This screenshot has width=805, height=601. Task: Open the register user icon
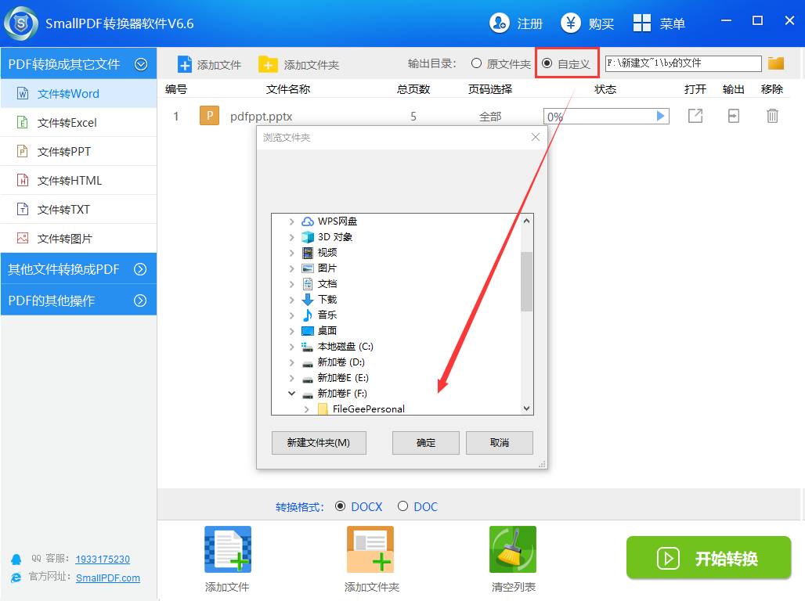[x=500, y=23]
